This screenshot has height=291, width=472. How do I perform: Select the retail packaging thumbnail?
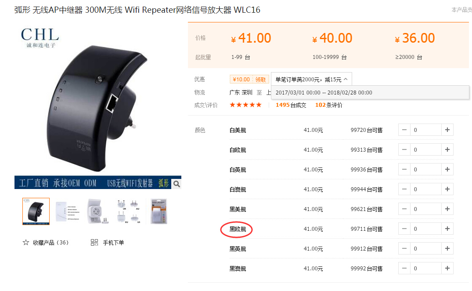[x=159, y=211]
